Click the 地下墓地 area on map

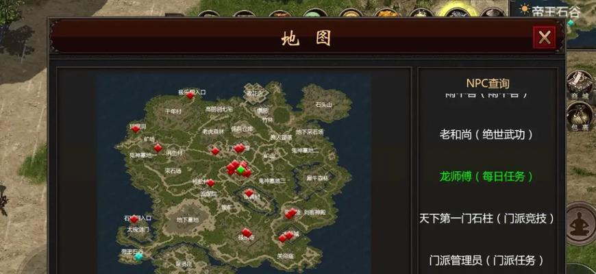188,220
